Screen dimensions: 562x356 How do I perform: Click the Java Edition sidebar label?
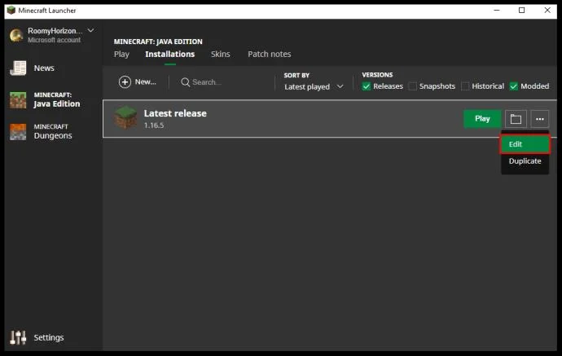pos(57,103)
